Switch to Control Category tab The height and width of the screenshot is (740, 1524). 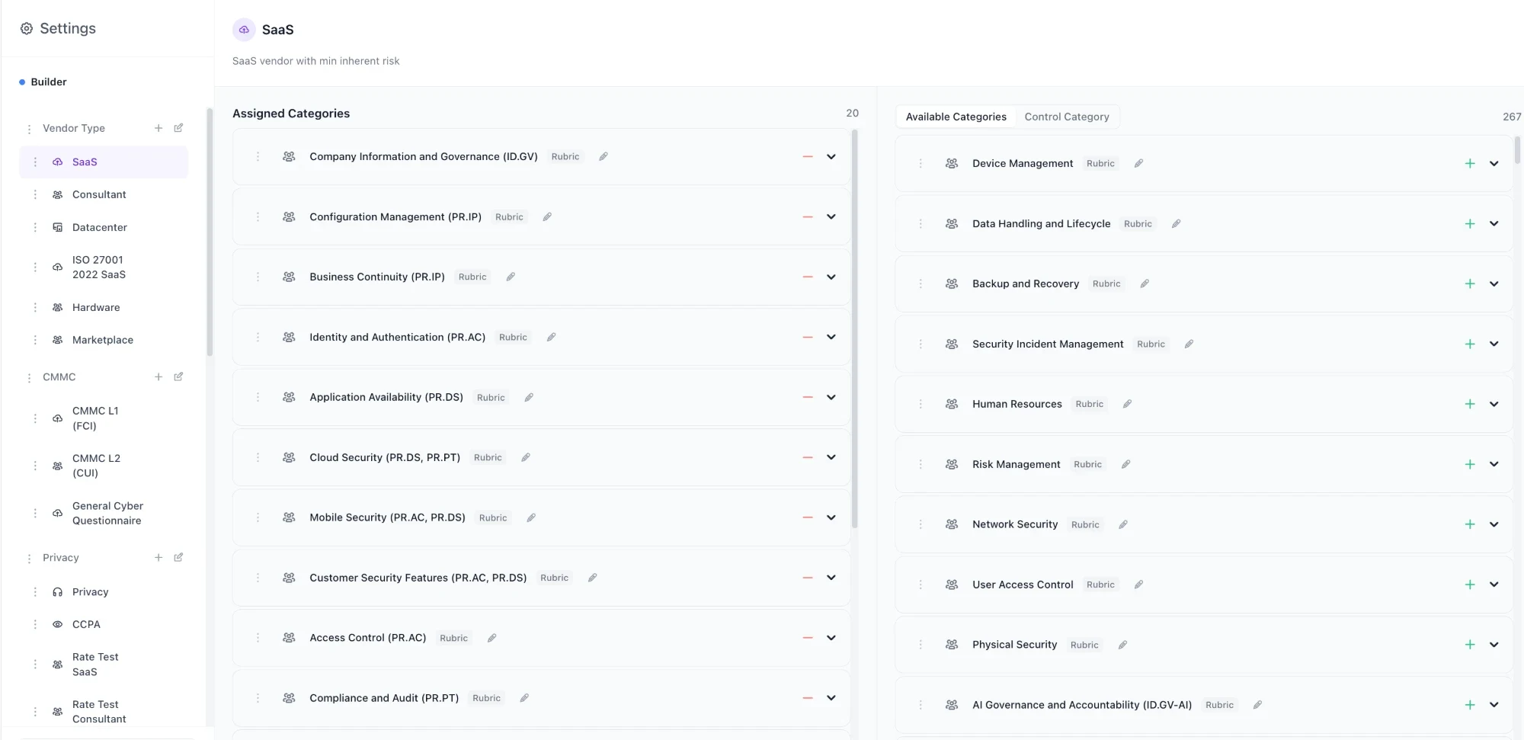[1066, 117]
